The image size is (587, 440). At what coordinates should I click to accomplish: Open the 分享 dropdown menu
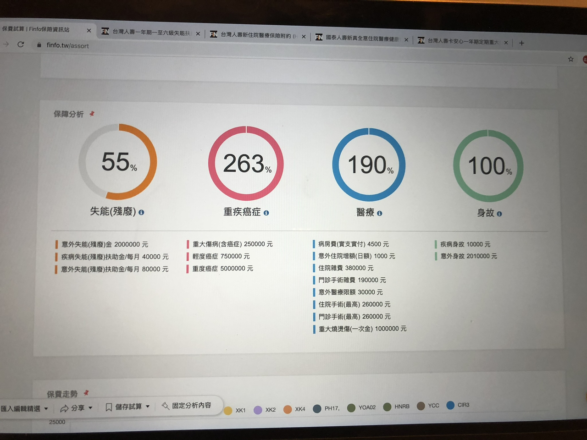pos(90,408)
